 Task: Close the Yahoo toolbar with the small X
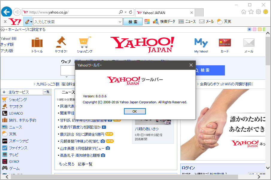tap(5, 22)
